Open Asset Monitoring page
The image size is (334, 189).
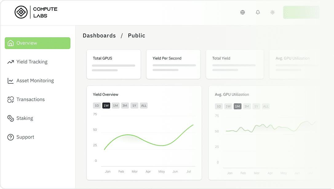point(35,81)
